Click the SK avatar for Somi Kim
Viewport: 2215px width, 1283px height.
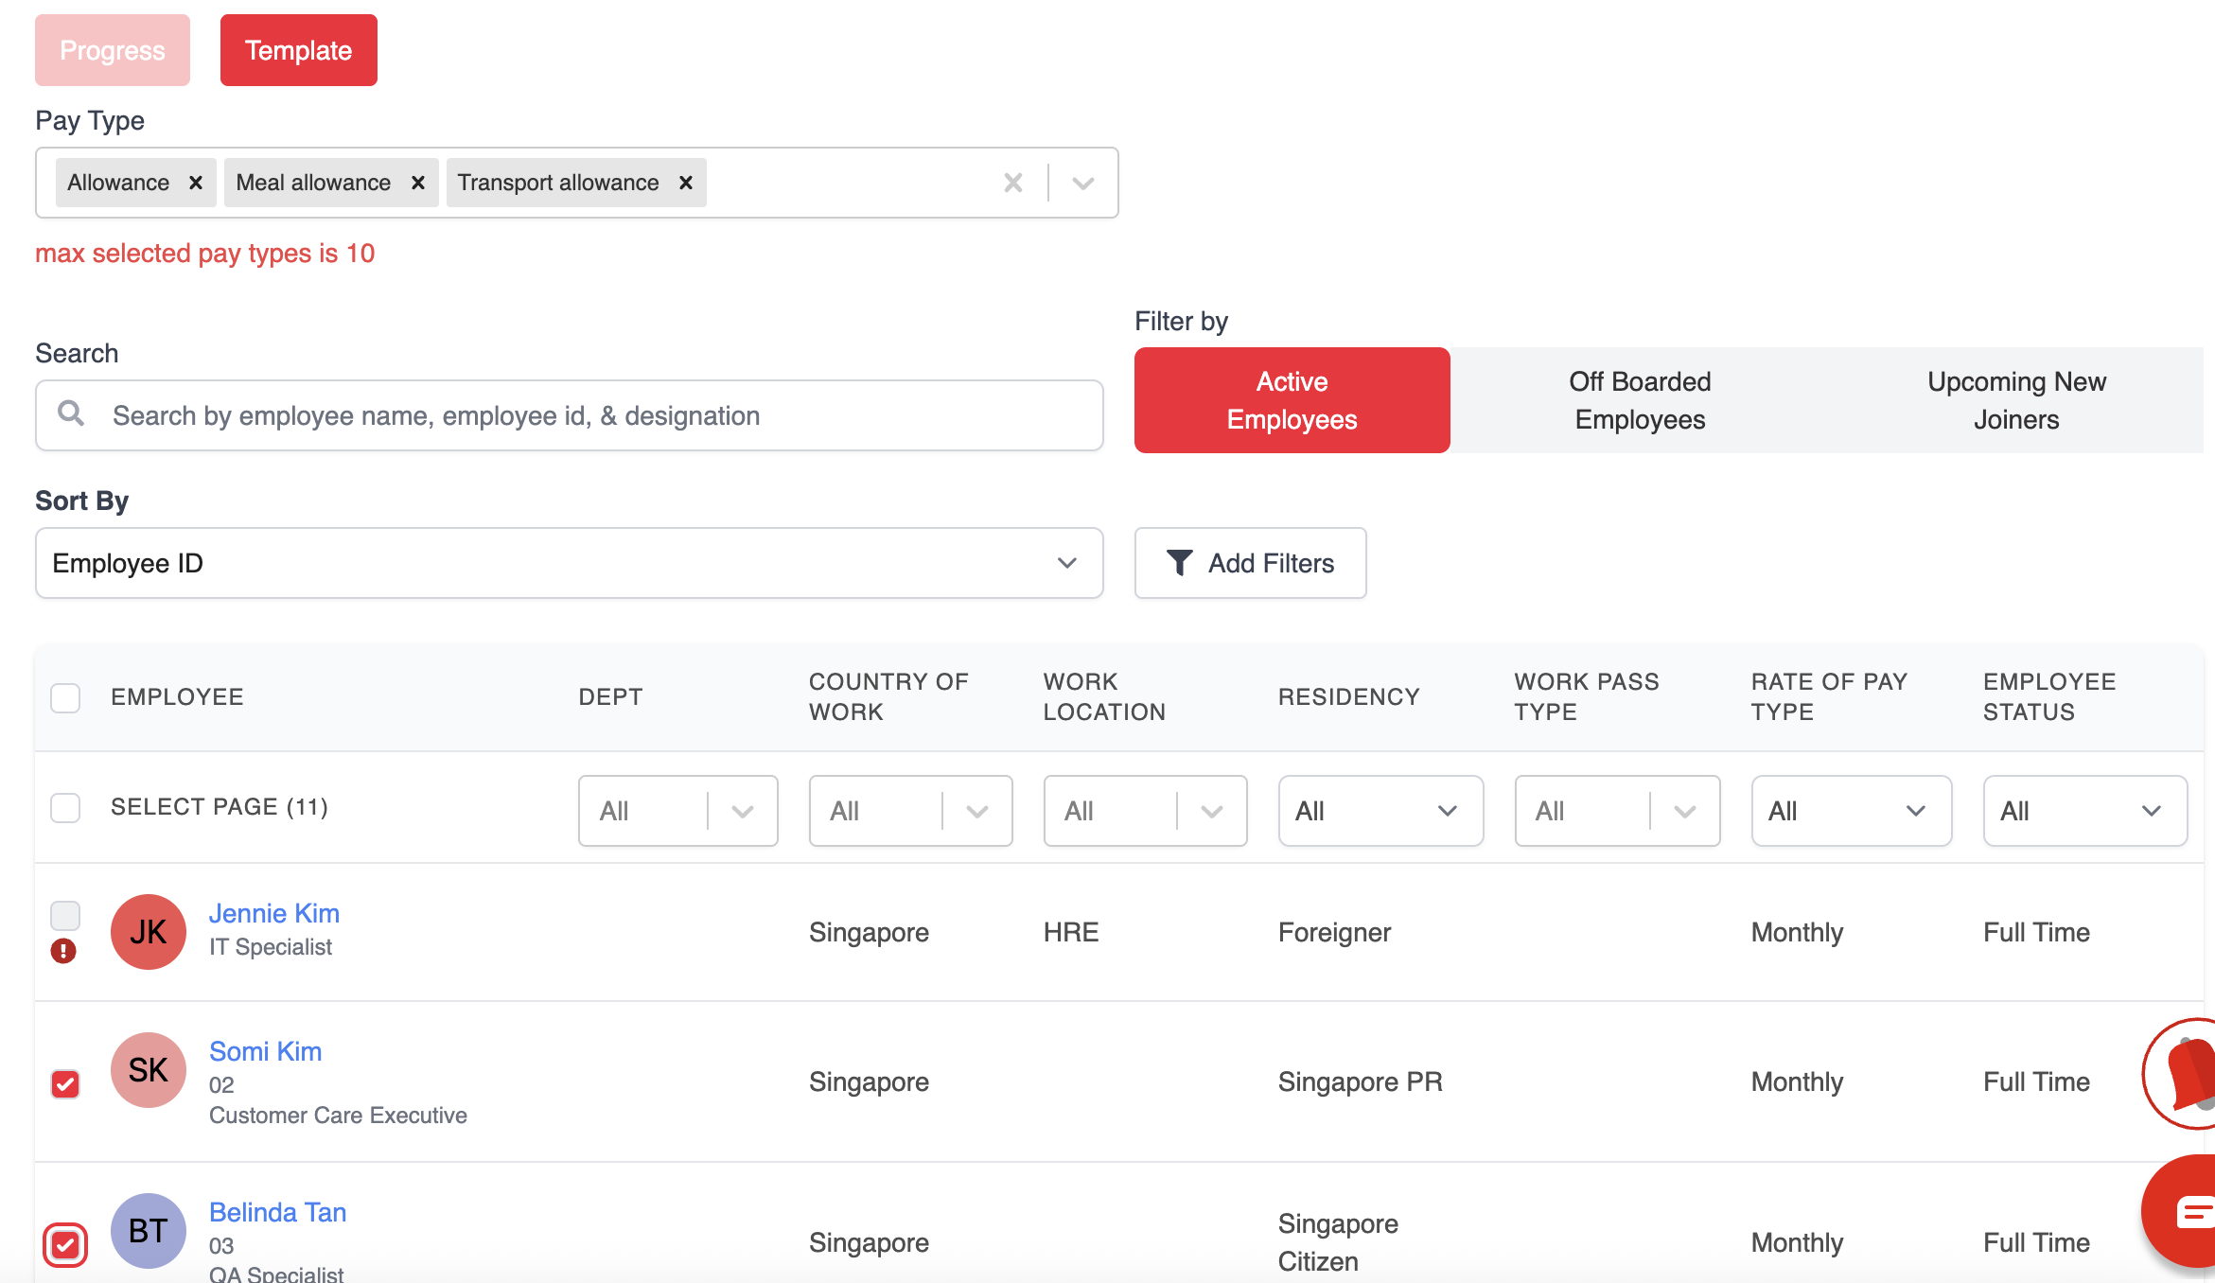pyautogui.click(x=149, y=1070)
